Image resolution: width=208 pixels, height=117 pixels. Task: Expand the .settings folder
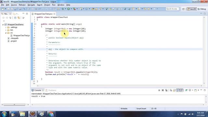click(x=6, y=27)
